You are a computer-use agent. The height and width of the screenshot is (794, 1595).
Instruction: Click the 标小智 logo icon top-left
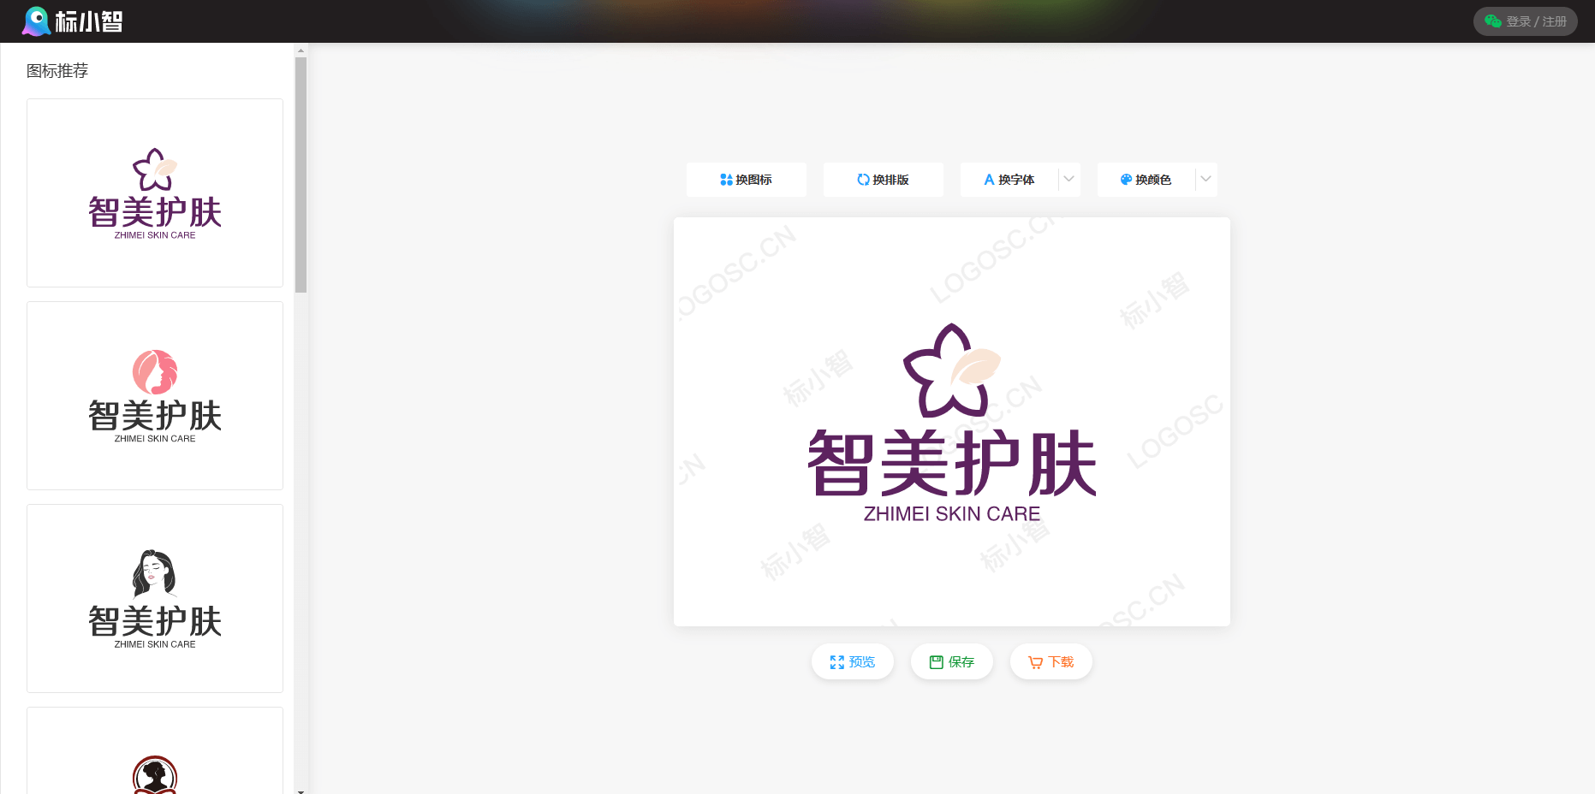(35, 21)
